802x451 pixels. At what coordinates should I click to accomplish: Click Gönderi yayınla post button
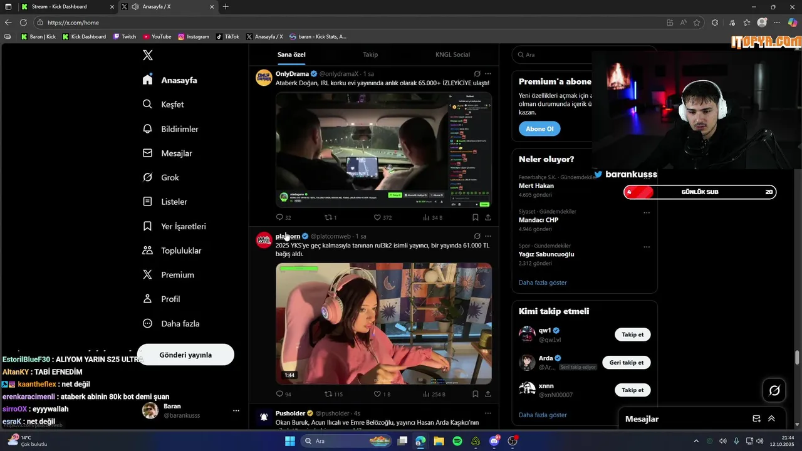click(185, 355)
